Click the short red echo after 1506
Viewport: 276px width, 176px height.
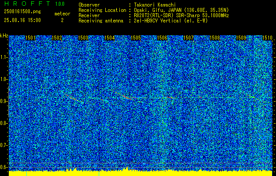[x=171, y=97]
